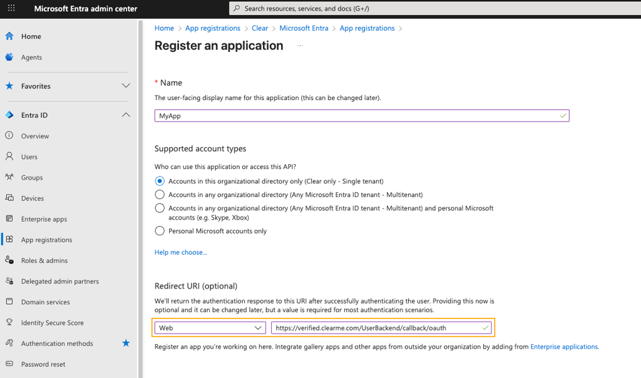Click the Identity Secure Score trophy icon
Screen dimensions: 641x378
coord(9,322)
